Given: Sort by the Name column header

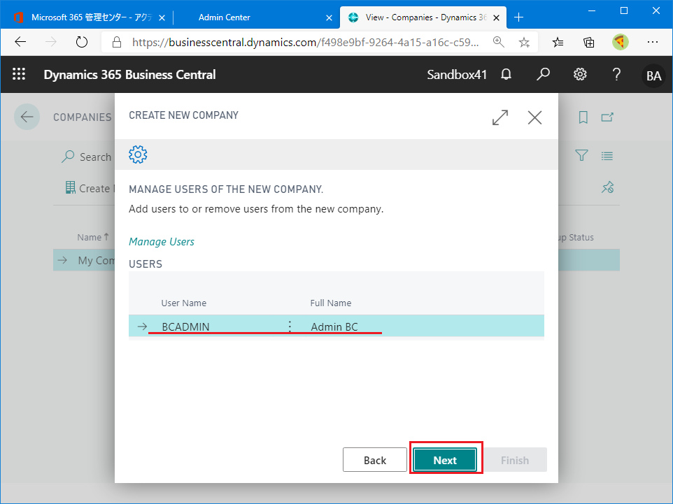Looking at the screenshot, I should click(x=93, y=237).
